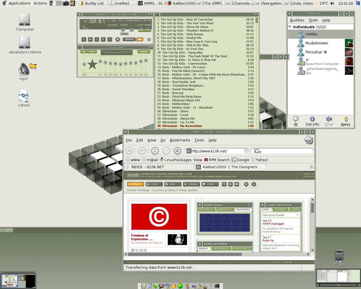Open the URL bar history dropdown
Screen dimensions: 361x289
click(x=246, y=151)
